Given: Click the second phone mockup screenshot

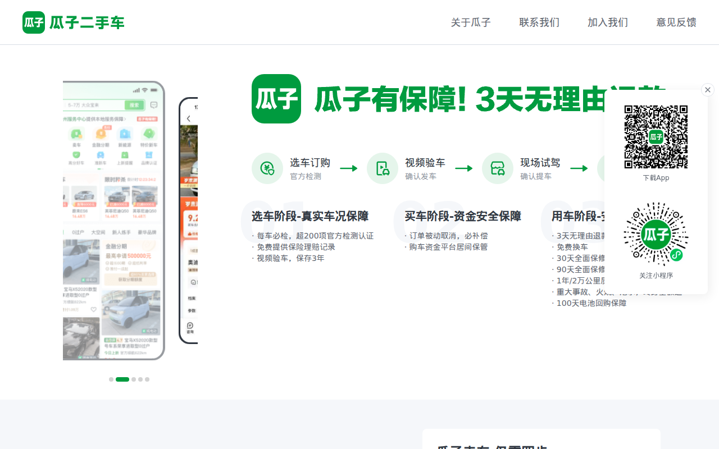Looking at the screenshot, I should click(188, 221).
